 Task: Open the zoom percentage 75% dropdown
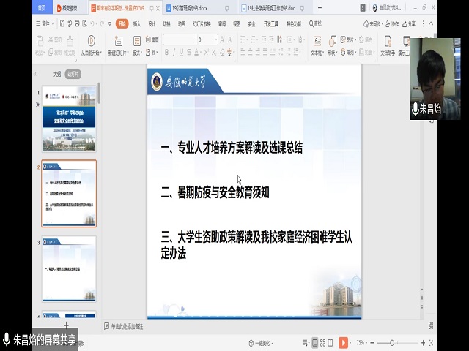362,342
